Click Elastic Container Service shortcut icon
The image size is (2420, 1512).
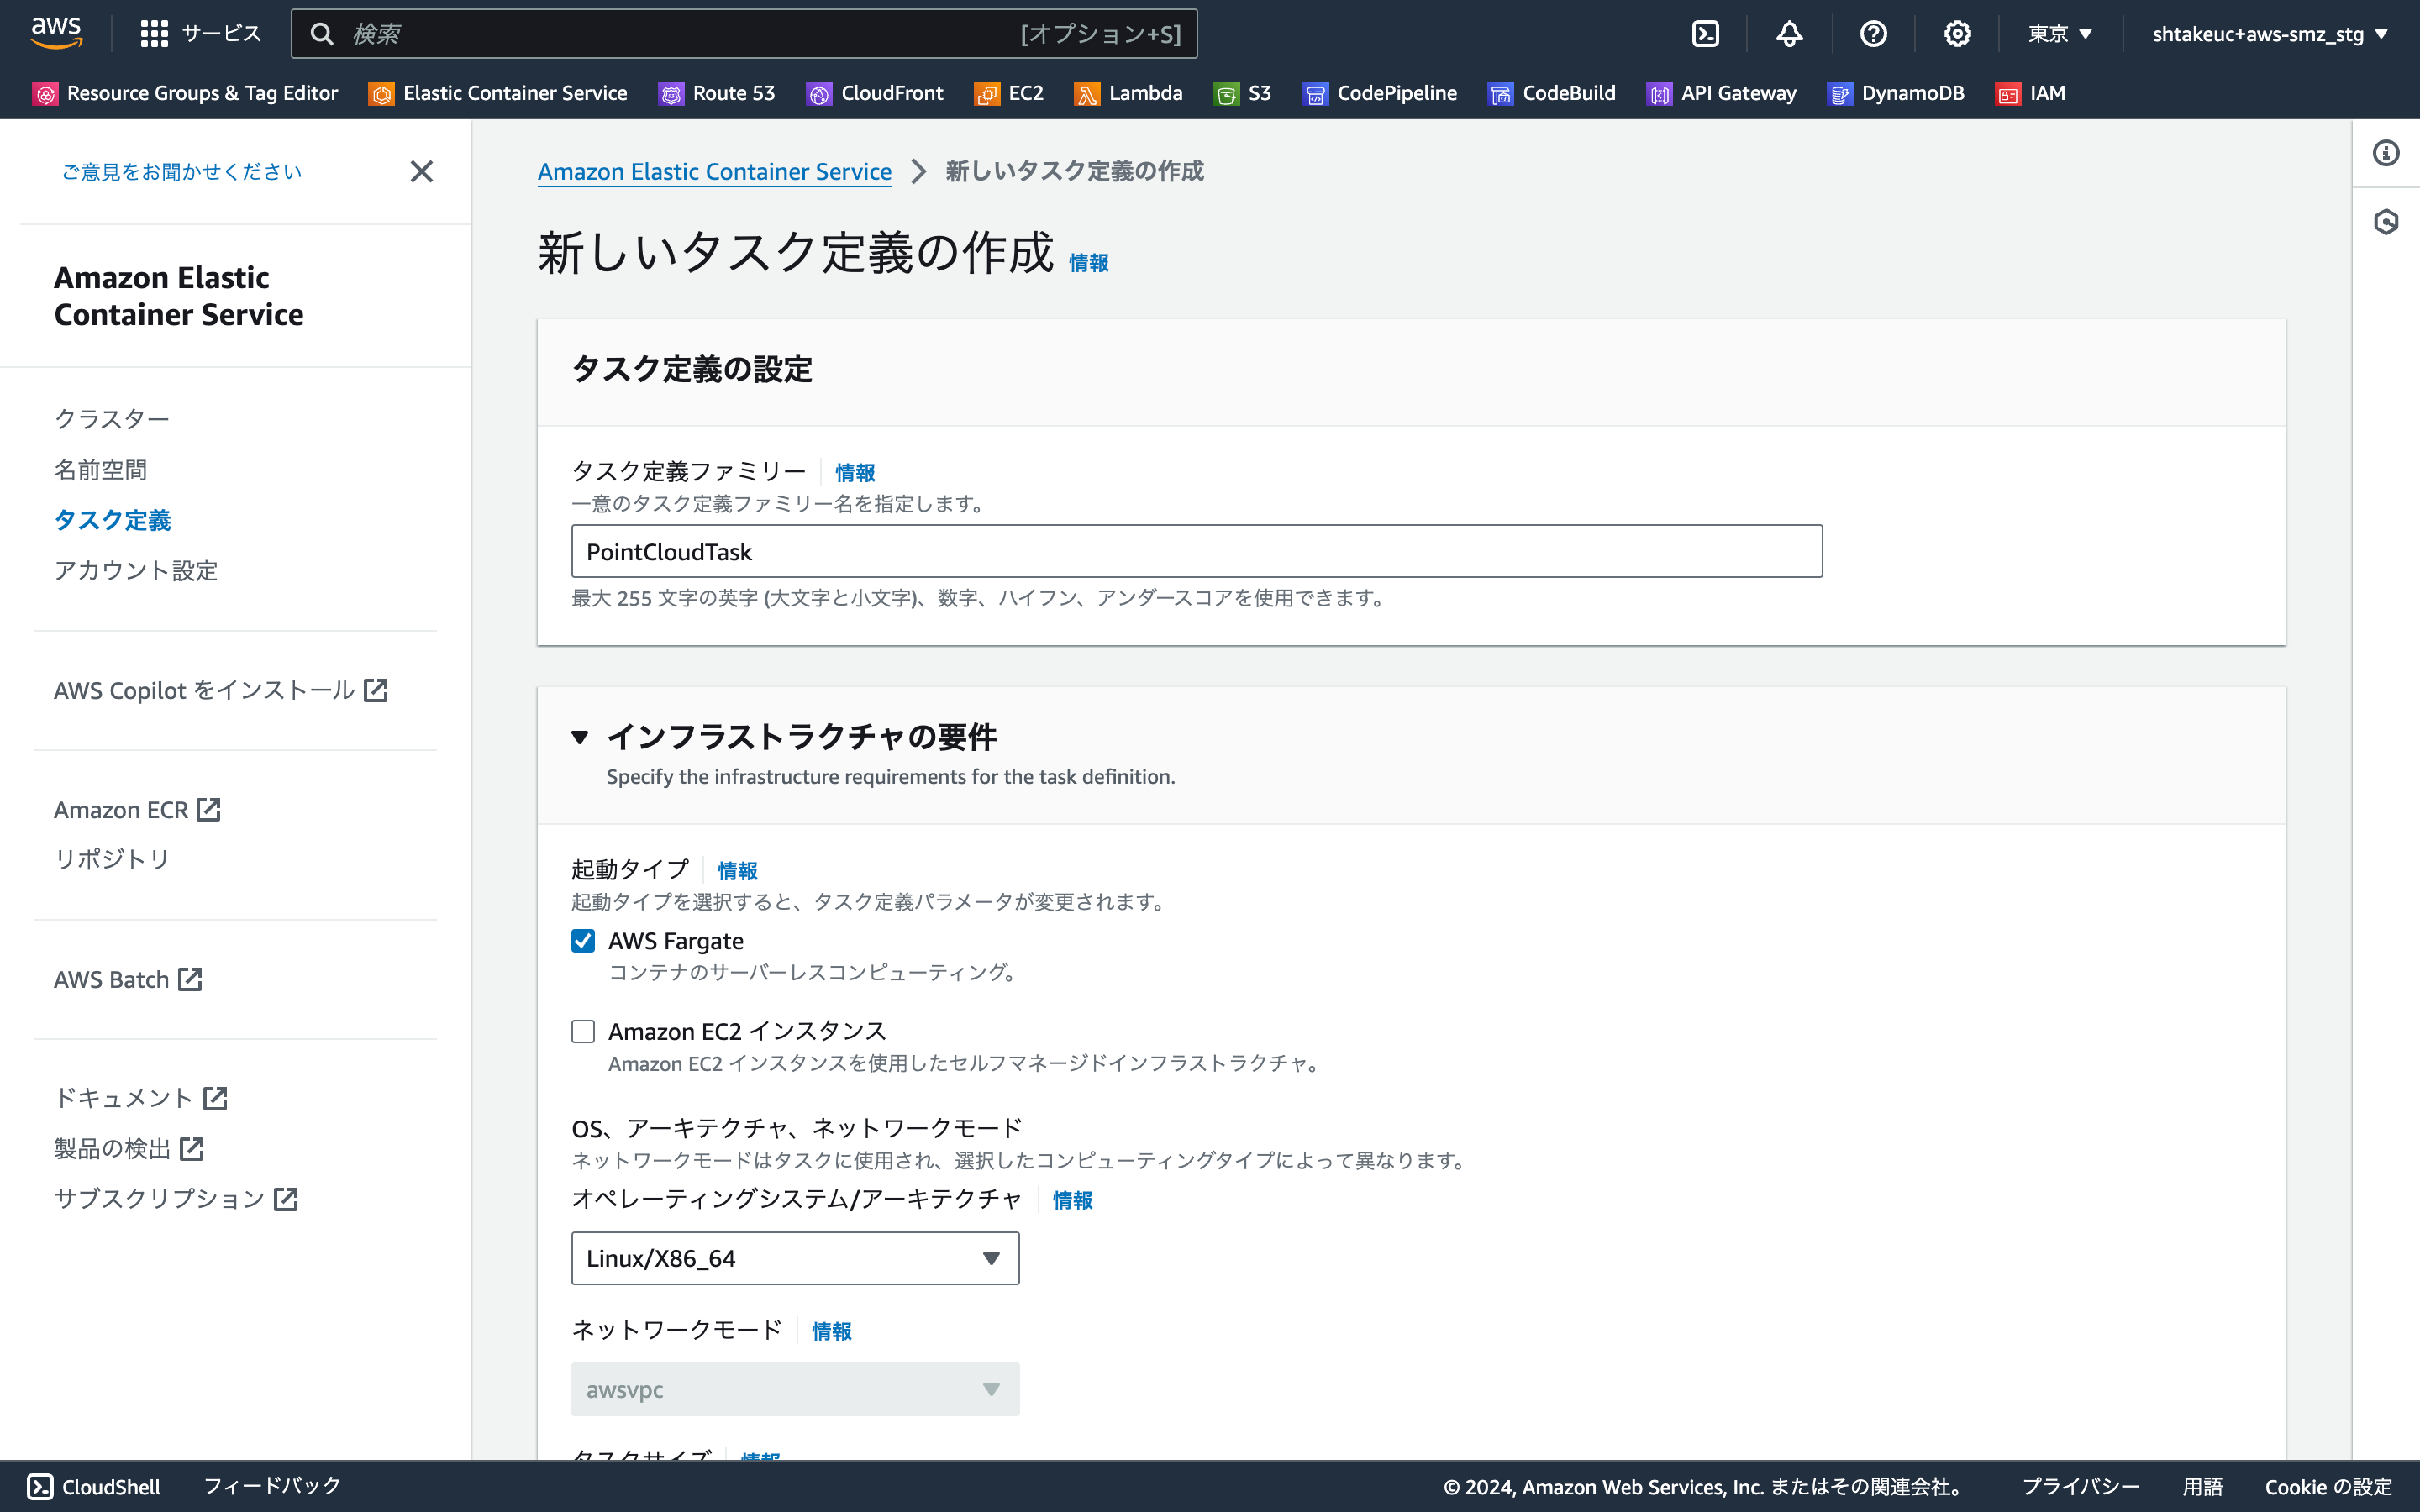coord(381,94)
